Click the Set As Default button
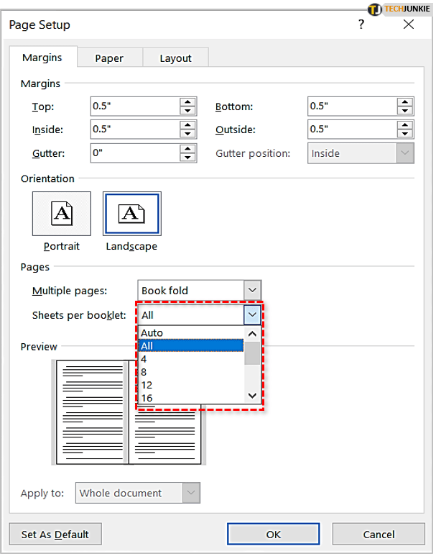The width and height of the screenshot is (436, 554). click(55, 535)
